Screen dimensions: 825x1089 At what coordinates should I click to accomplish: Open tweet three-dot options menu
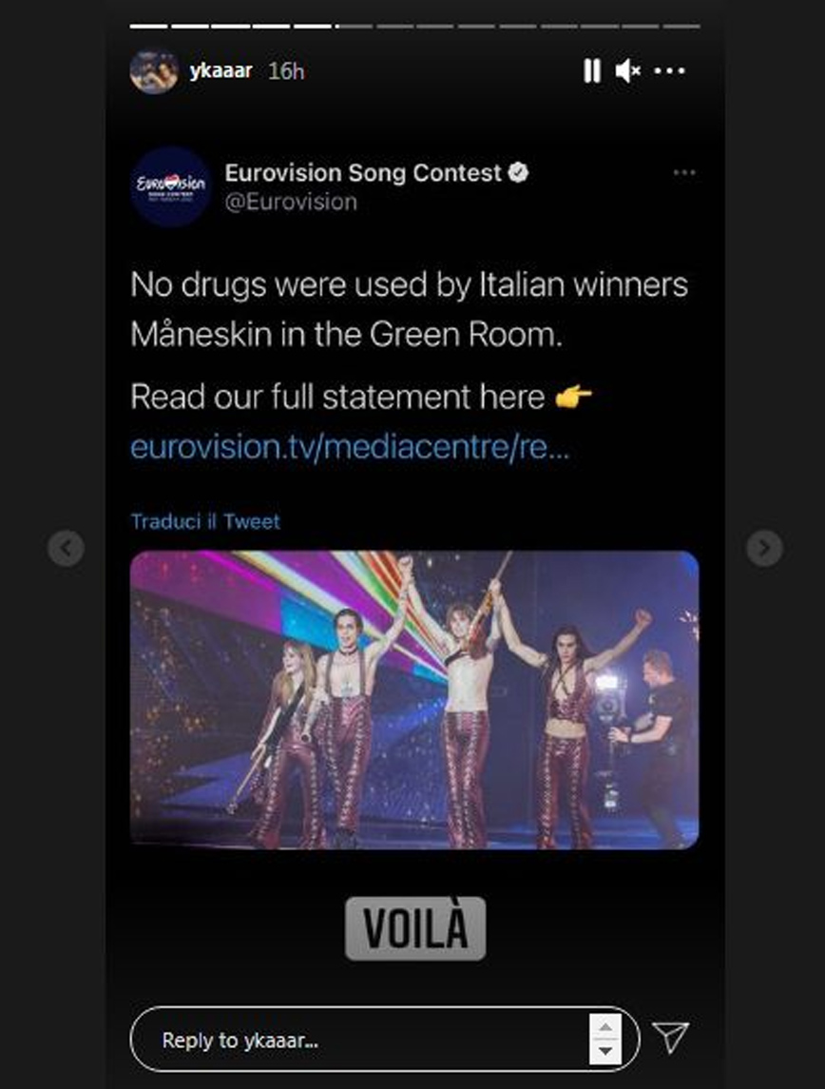coord(684,173)
